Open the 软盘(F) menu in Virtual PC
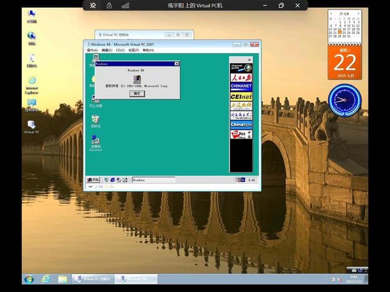Image resolution: width=390 pixels, height=292 pixels. click(134, 50)
